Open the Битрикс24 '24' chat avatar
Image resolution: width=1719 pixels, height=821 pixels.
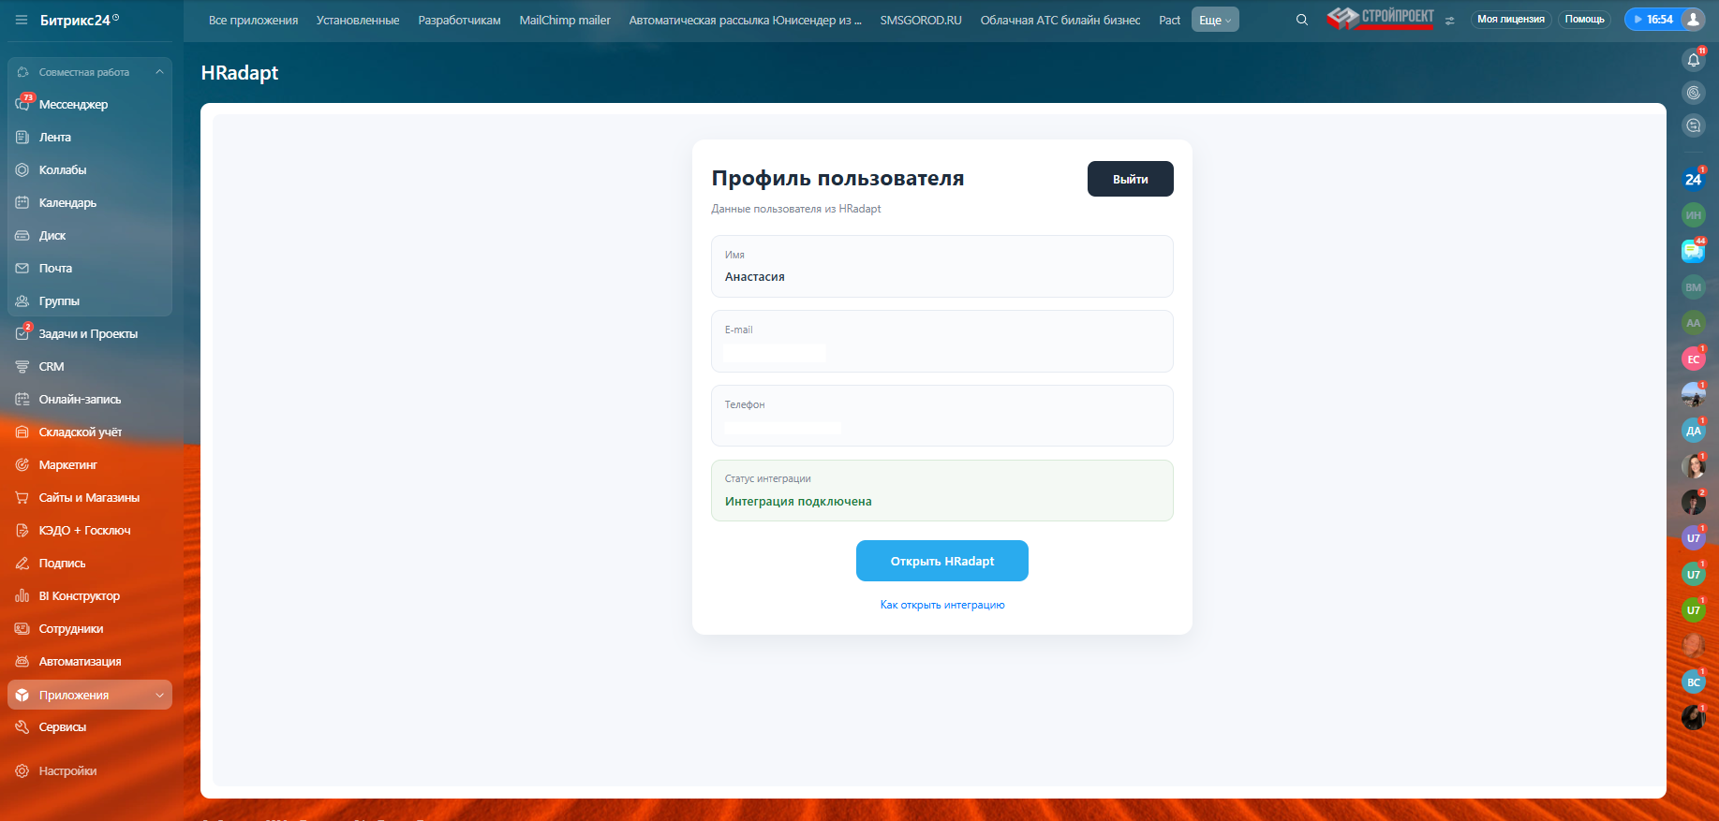(x=1693, y=179)
